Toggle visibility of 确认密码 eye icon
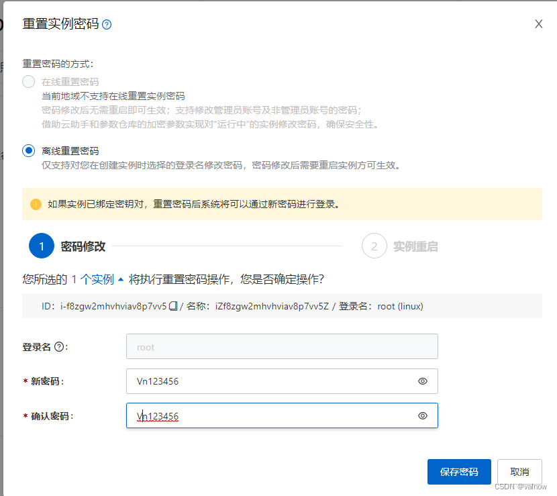Viewport: 557px width, 496px height. click(423, 415)
